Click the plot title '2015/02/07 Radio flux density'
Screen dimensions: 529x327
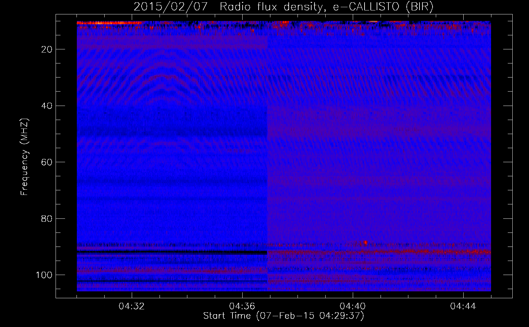point(284,7)
